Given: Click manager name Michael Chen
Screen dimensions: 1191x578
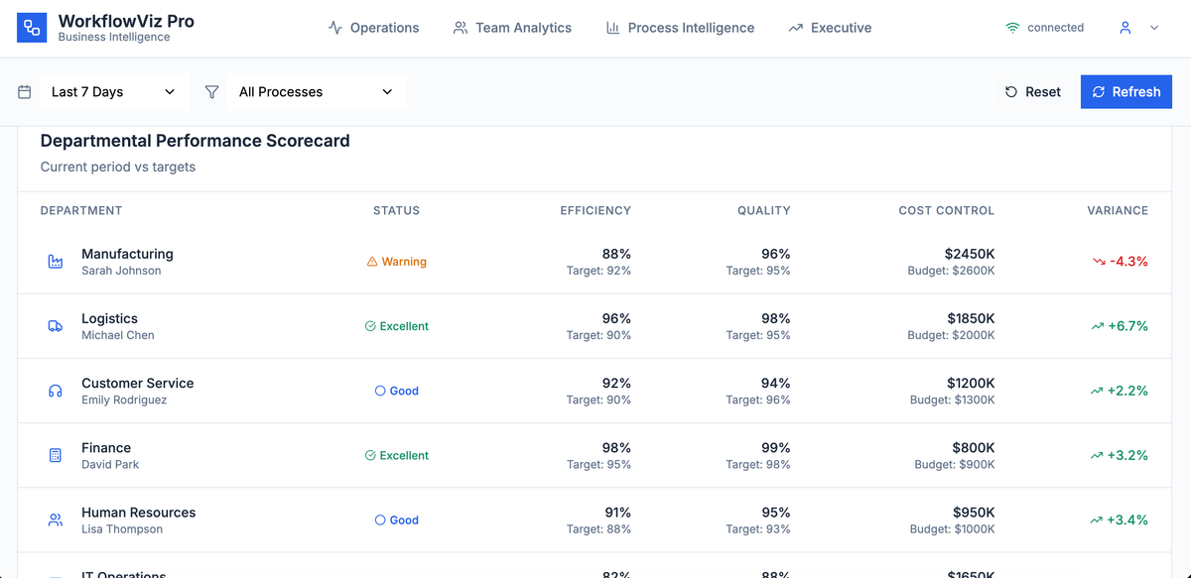Looking at the screenshot, I should pos(118,335).
